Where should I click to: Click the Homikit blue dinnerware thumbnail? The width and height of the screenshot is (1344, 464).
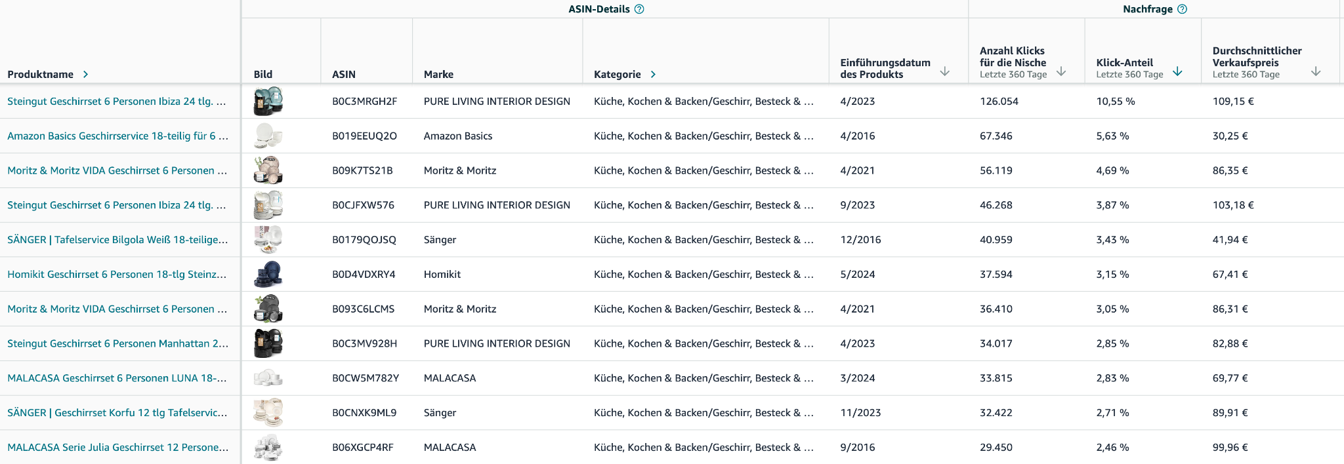[x=268, y=275]
